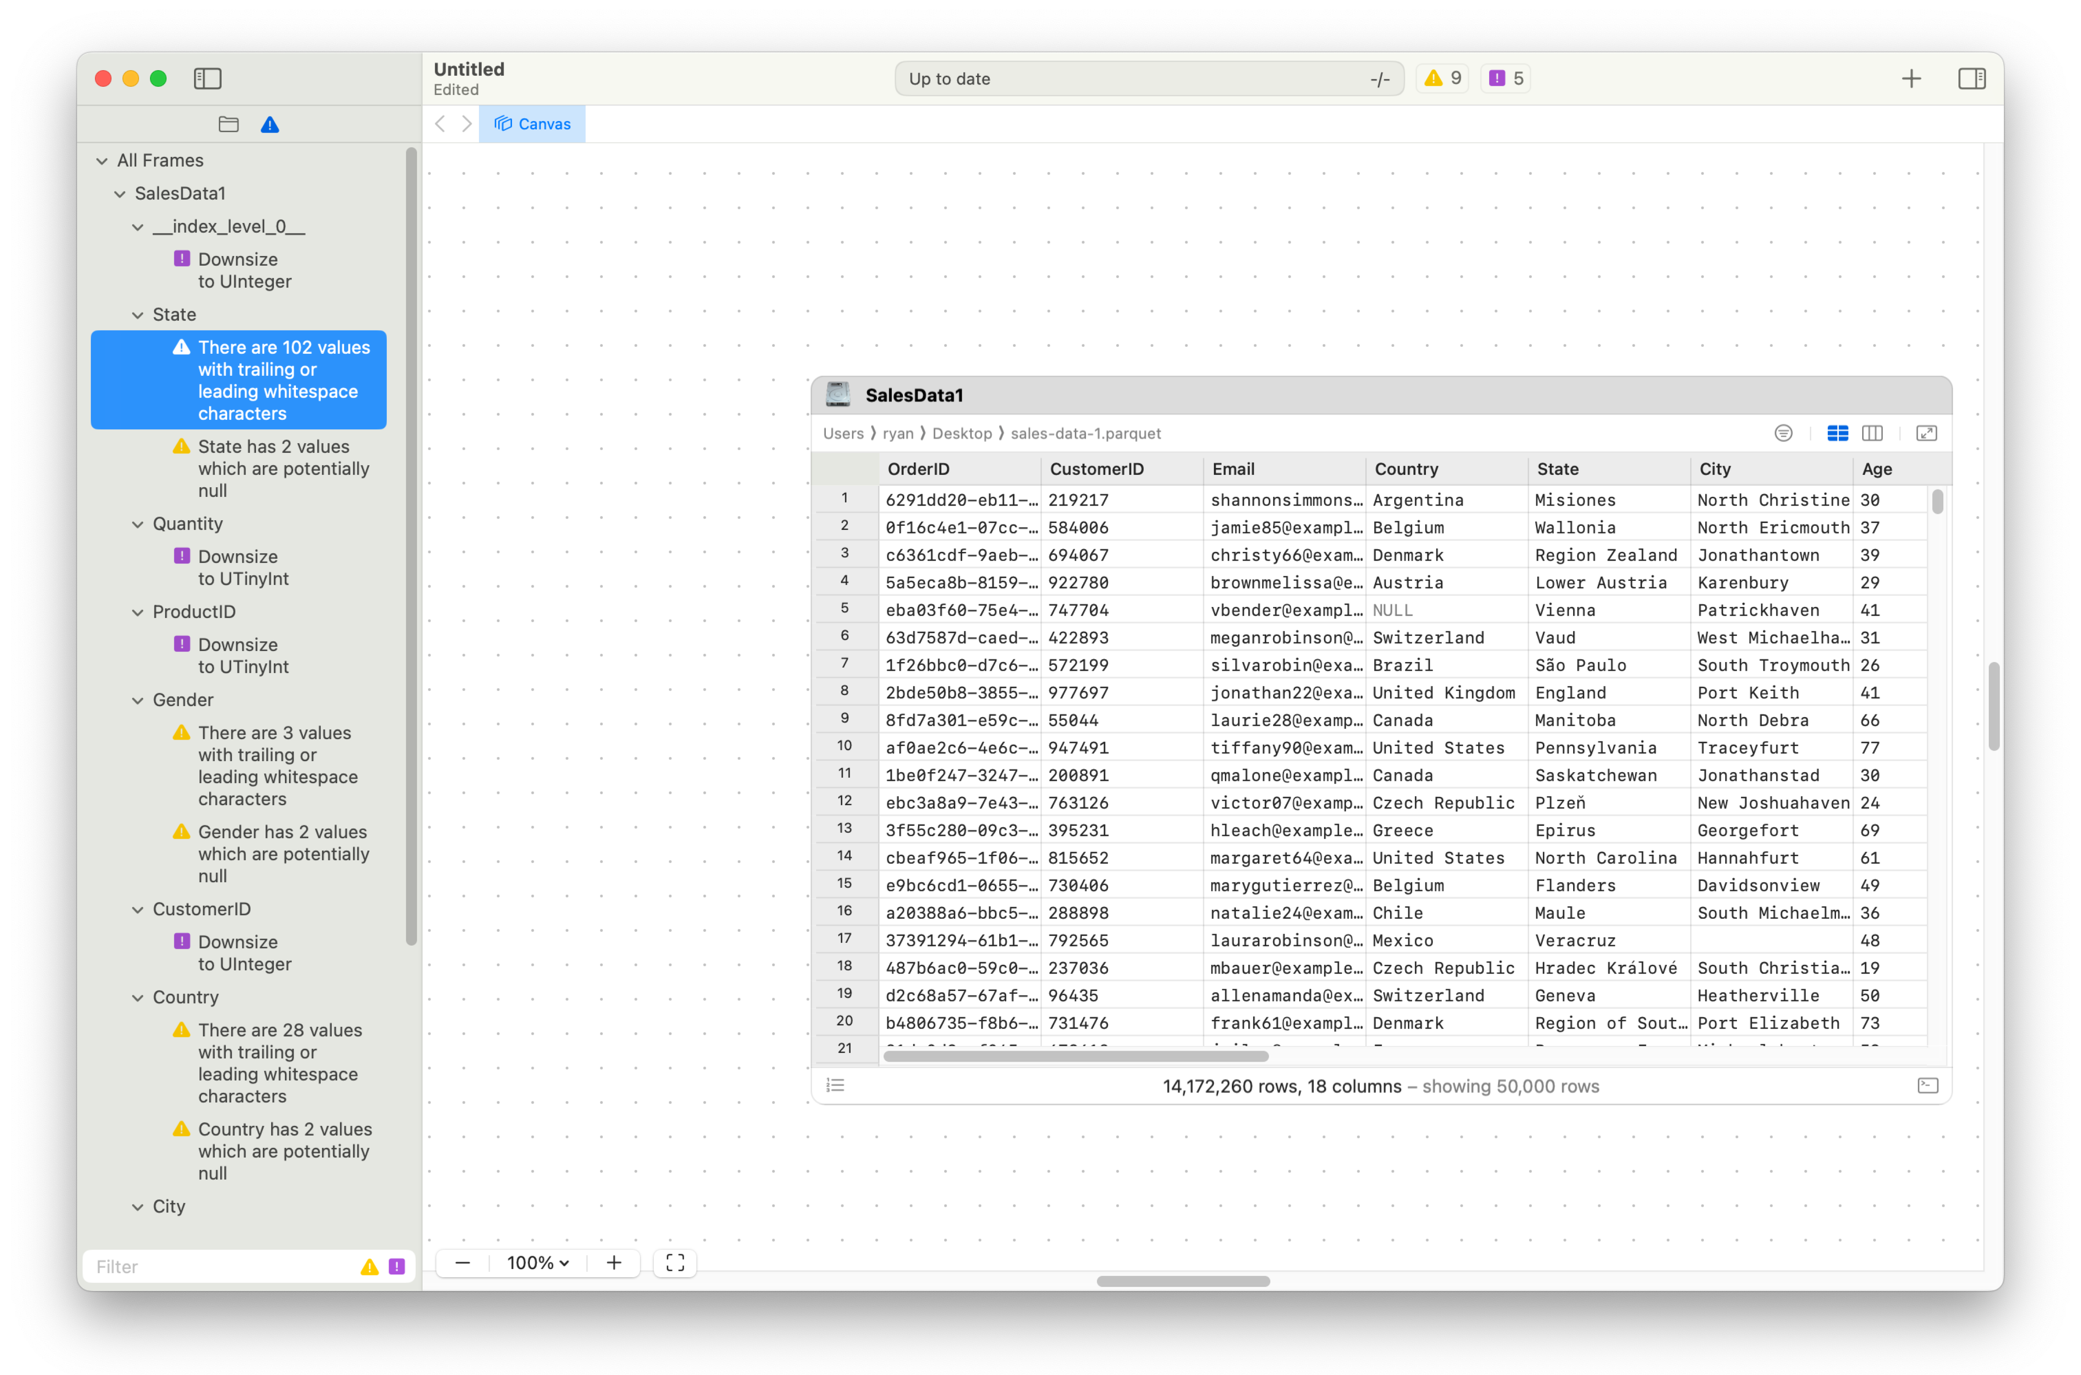The image size is (2081, 1375).
Task: Toggle the yellow warning filter in sidebar
Action: click(x=370, y=1267)
